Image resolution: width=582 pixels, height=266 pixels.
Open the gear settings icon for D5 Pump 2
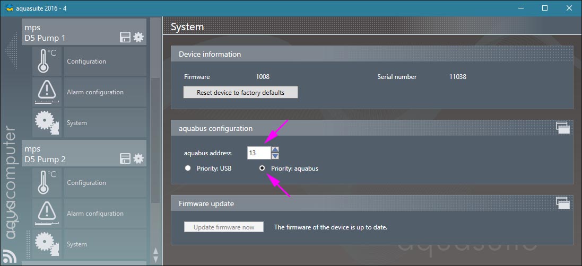(x=138, y=158)
